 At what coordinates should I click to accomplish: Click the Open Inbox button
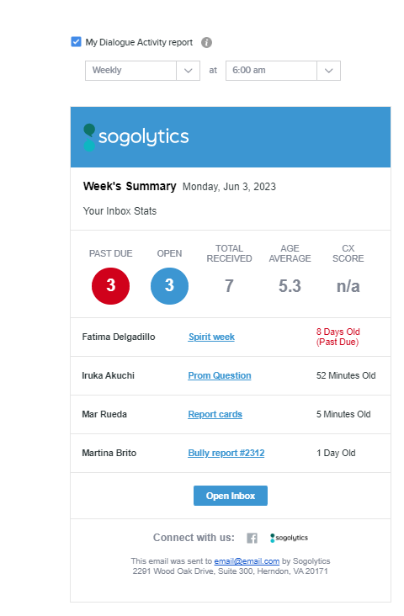(x=231, y=496)
